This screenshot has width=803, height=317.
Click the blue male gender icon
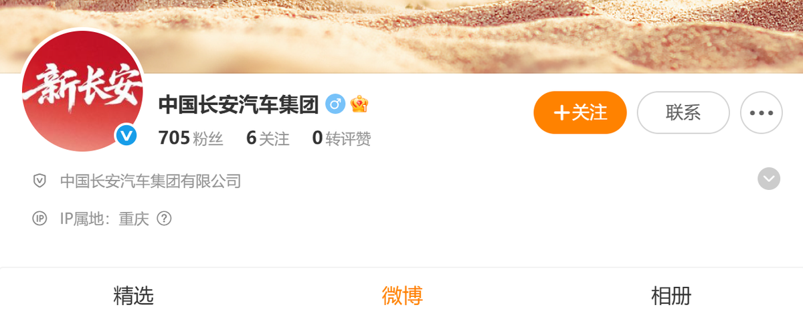coord(335,104)
